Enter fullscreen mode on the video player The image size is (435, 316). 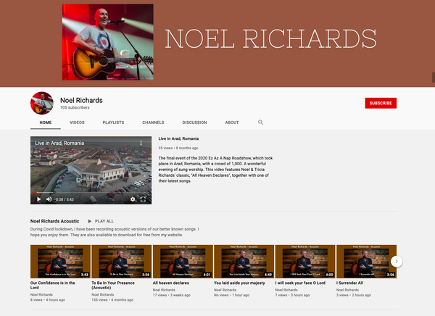[x=143, y=199]
